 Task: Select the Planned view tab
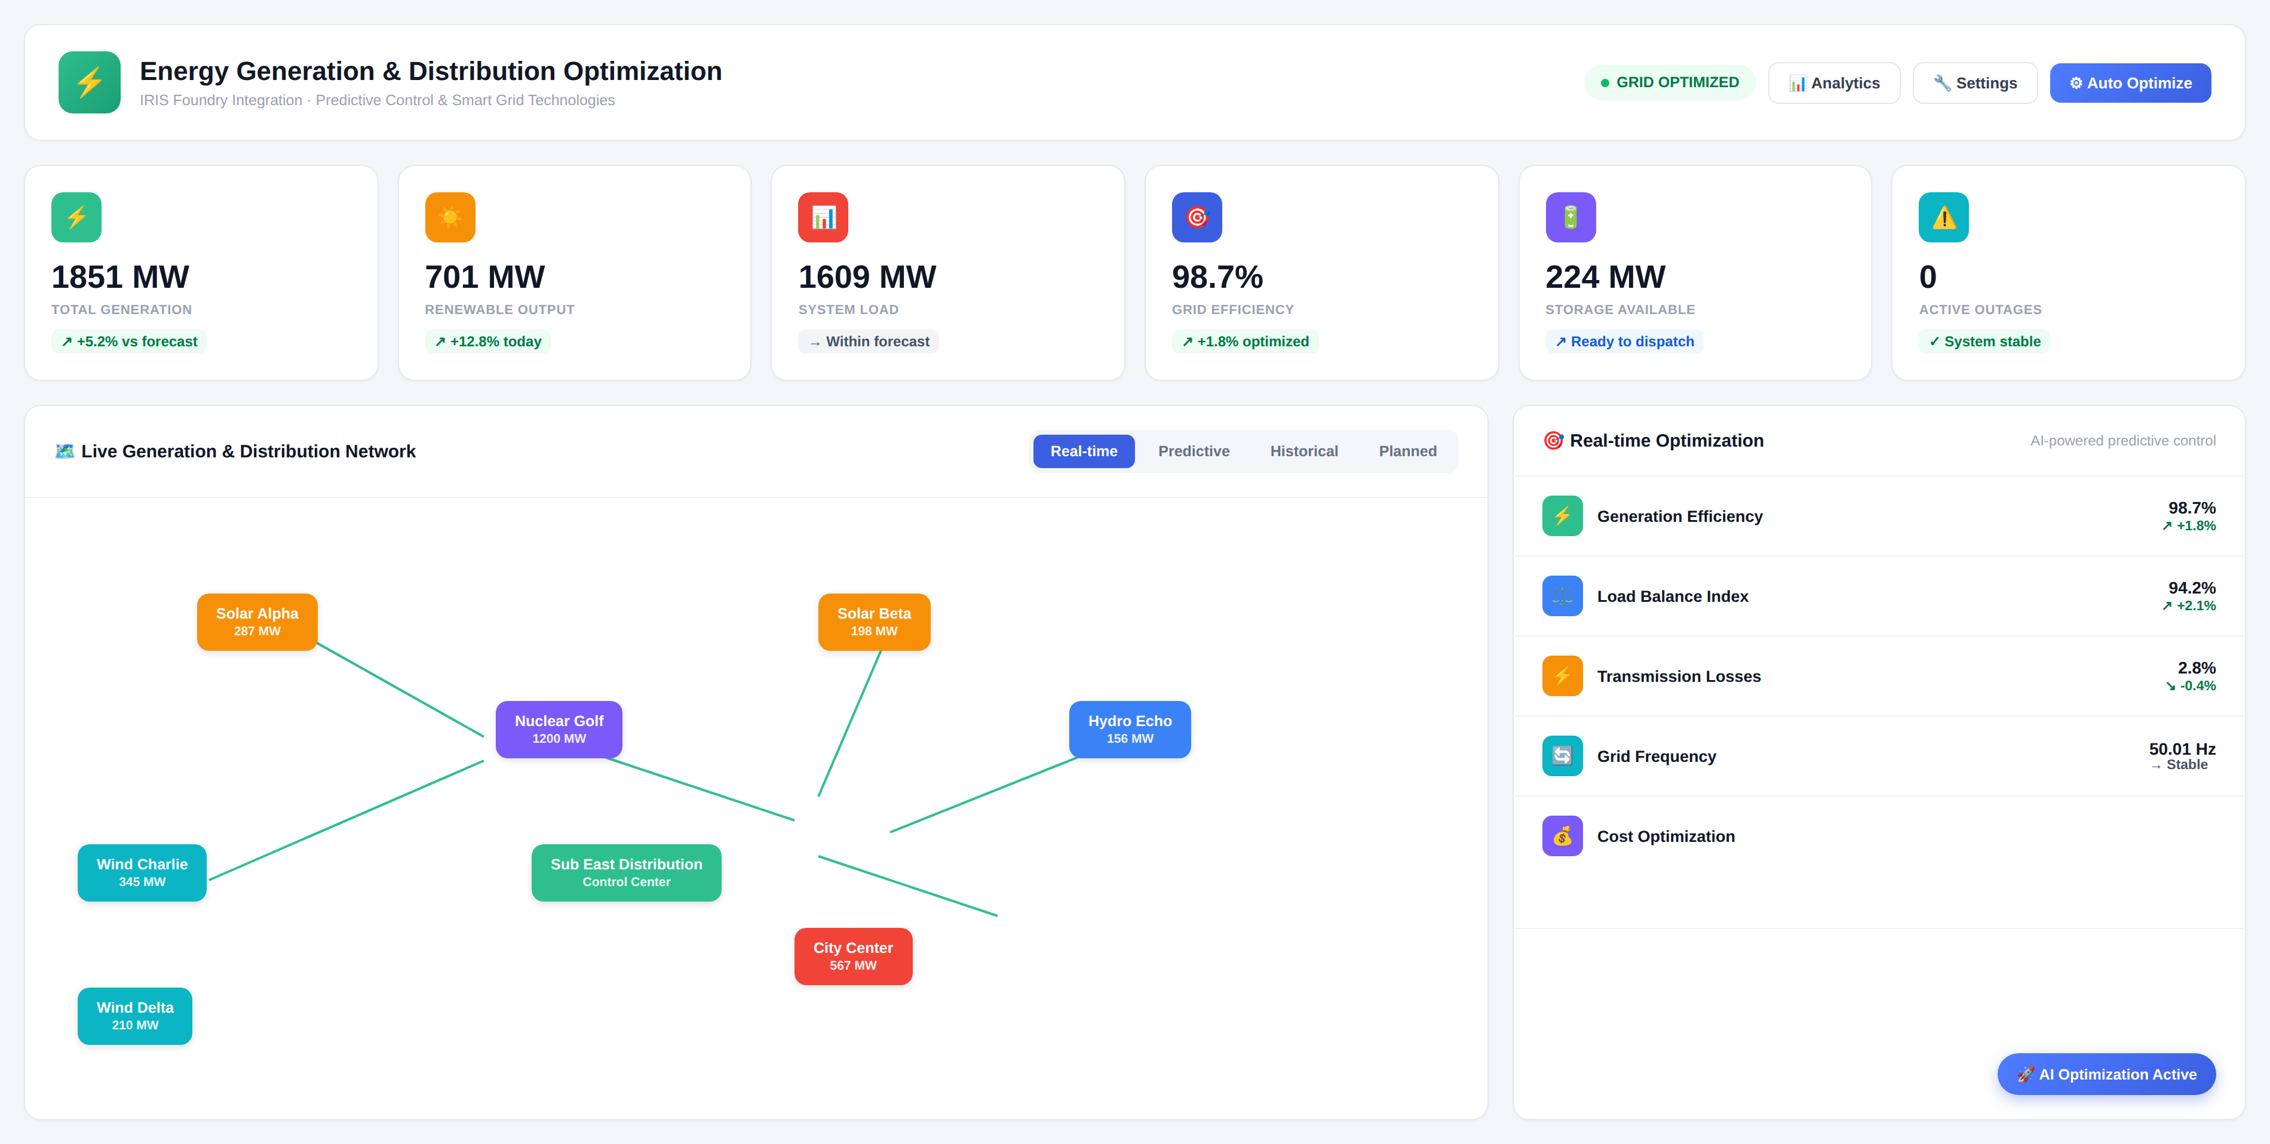pos(1407,451)
